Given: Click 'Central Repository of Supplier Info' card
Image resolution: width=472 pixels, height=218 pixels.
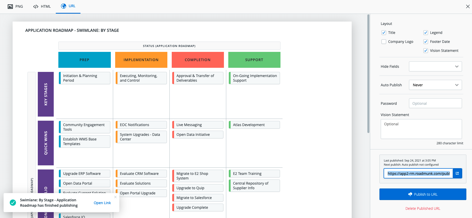Looking at the screenshot, I should point(254,186).
